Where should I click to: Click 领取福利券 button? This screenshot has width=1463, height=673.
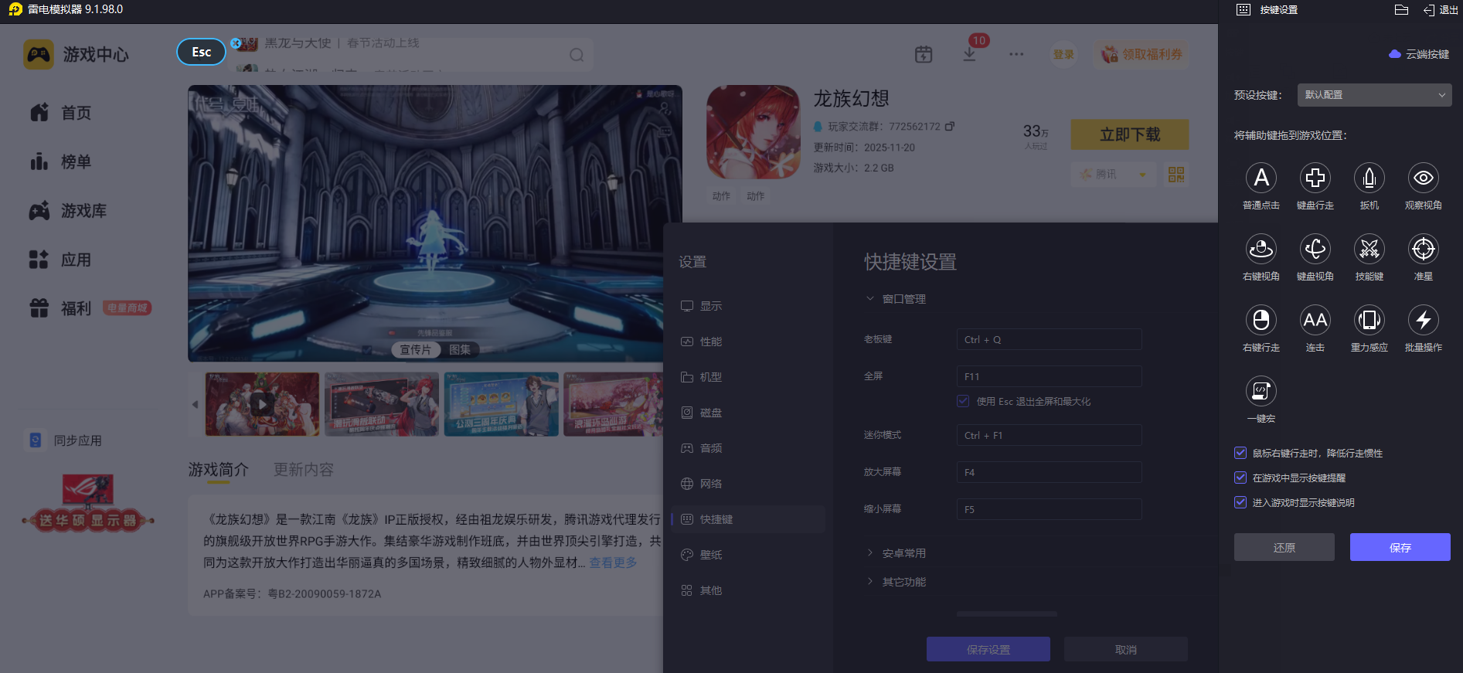point(1141,54)
